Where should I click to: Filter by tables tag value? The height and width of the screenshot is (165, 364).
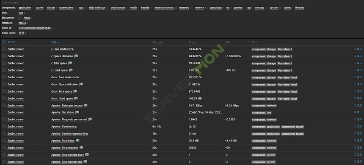point(287,8)
